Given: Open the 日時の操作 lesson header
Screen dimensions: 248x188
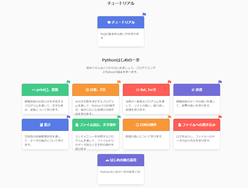Looking at the screenshot, I should point(146,125).
